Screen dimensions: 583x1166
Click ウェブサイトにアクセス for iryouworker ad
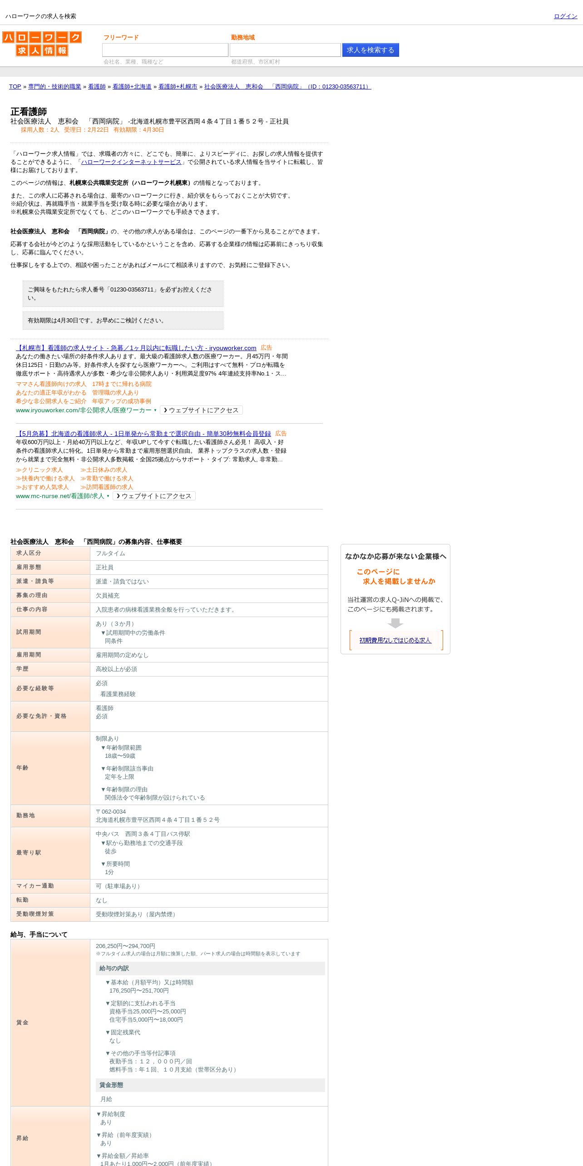point(201,410)
